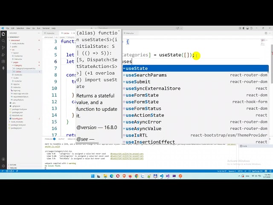Open Microsoft Edge from taskbar
273x205 pixels.
click(111, 176)
